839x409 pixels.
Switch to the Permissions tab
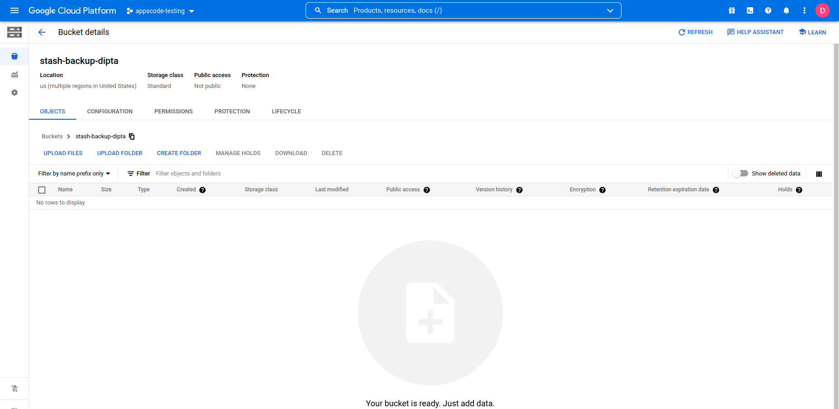(x=173, y=112)
